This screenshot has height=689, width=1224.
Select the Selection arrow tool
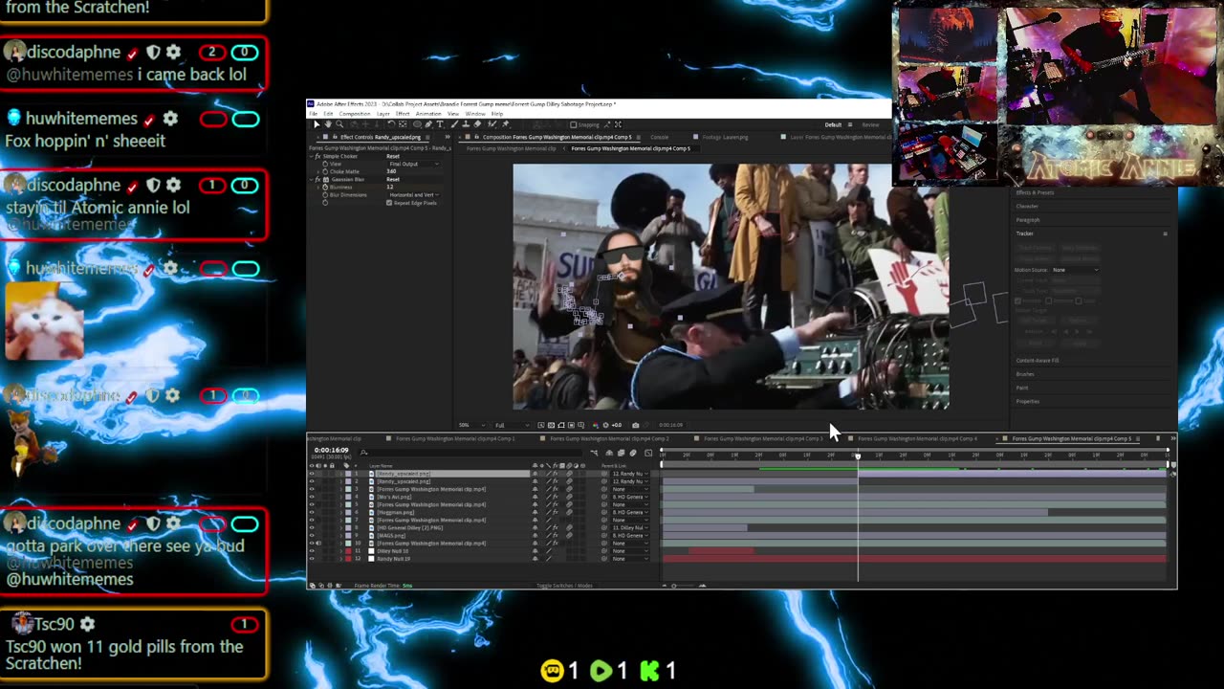[317, 124]
